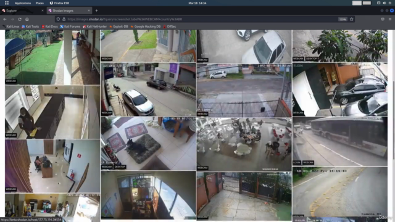The height and width of the screenshot is (222, 395).
Task: Open Firefox home page icon
Action: 27,19
